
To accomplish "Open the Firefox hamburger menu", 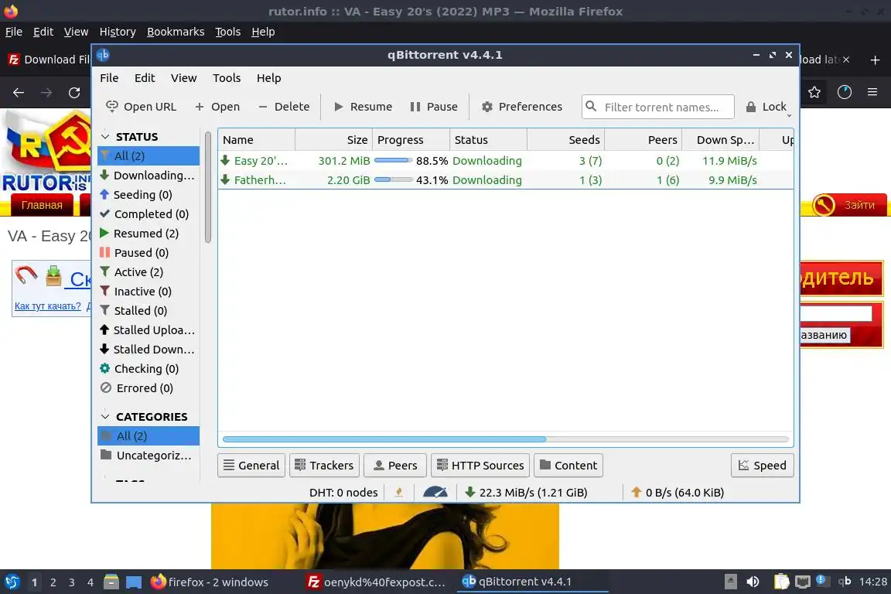I will click(x=872, y=92).
